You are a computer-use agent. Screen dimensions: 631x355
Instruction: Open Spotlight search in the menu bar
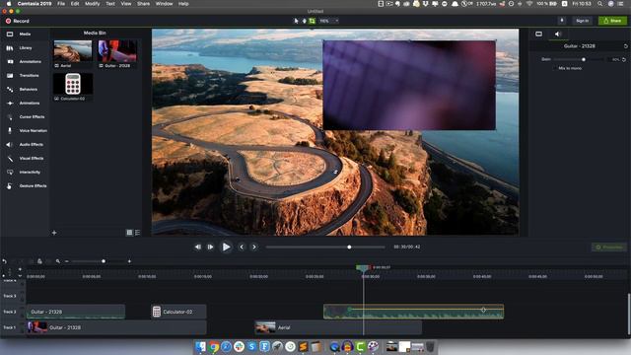(599, 4)
